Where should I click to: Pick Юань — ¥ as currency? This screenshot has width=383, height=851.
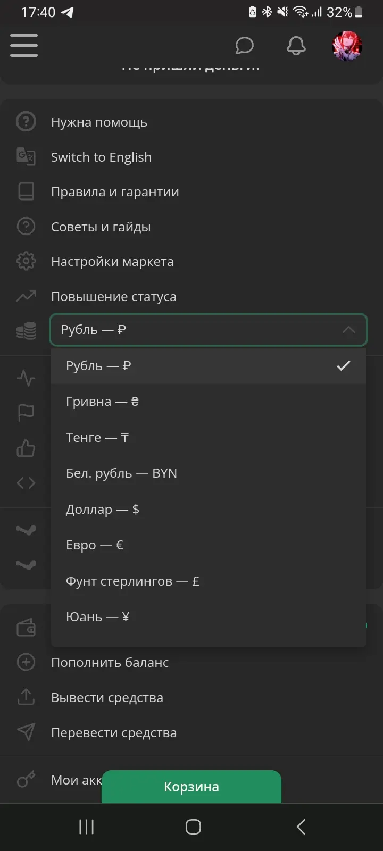(98, 617)
